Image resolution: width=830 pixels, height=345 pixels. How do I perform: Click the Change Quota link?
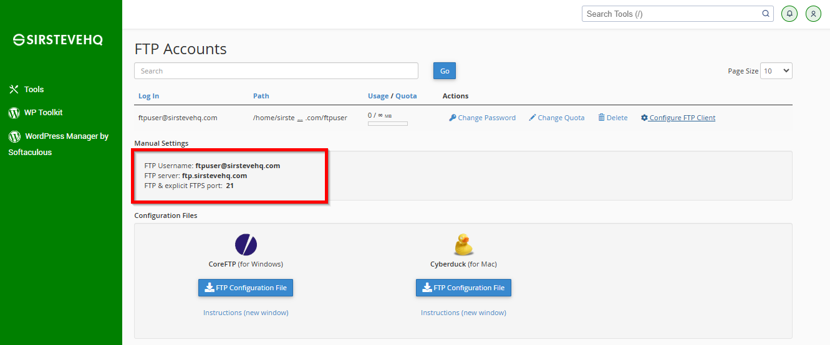pos(556,118)
